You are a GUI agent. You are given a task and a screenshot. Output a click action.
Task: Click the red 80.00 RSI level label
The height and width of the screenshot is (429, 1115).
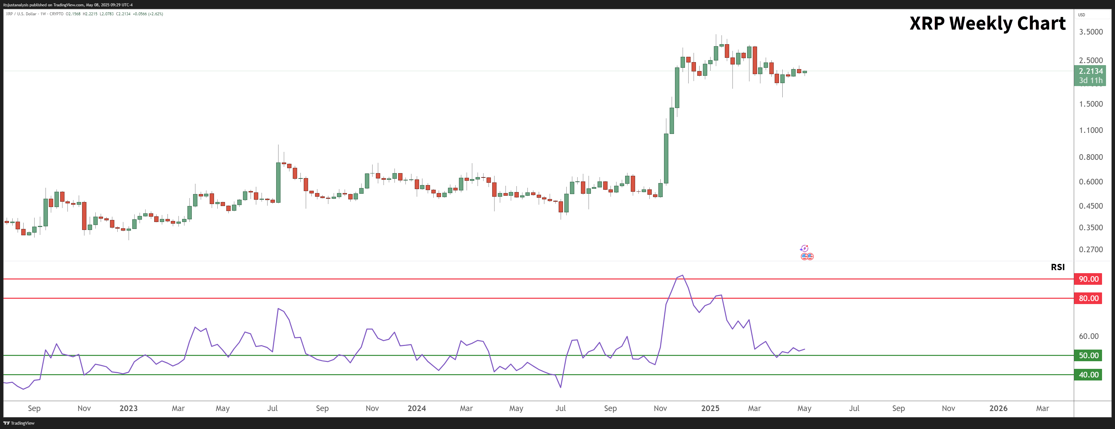click(1088, 298)
